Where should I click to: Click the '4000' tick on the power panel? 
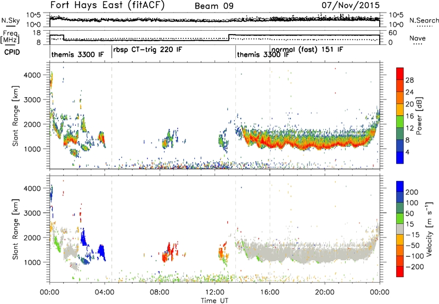32,75
